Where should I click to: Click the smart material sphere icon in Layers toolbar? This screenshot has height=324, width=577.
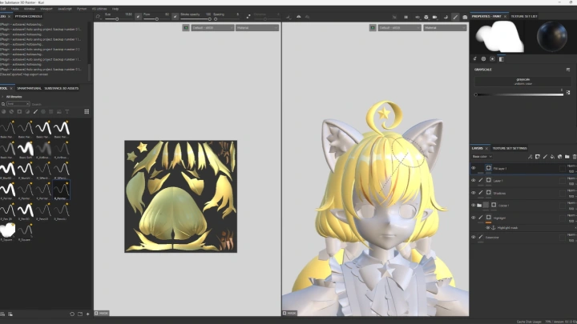(559, 157)
